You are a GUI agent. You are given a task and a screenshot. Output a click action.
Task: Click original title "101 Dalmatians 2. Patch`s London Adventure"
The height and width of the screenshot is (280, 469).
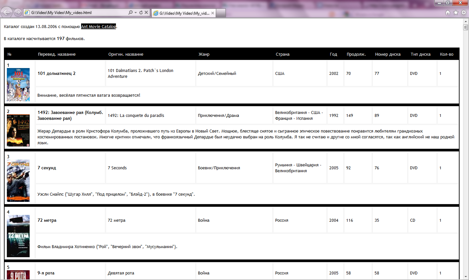click(x=140, y=74)
